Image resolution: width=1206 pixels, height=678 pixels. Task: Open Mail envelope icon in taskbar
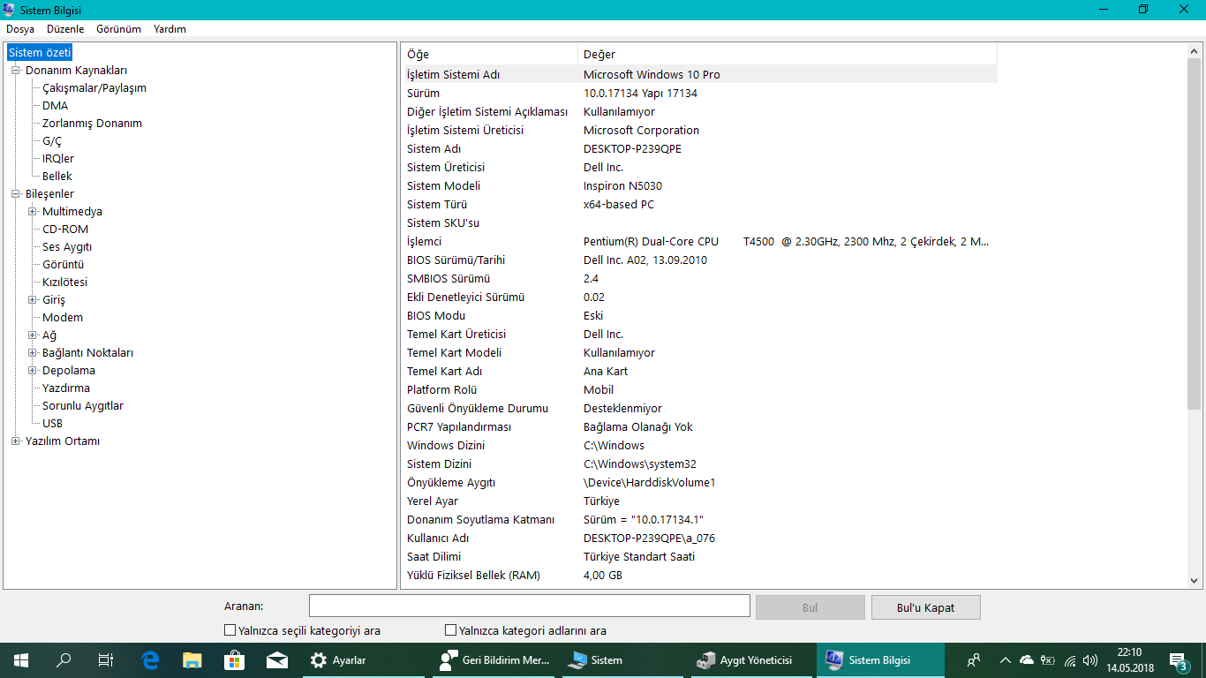coord(276,659)
